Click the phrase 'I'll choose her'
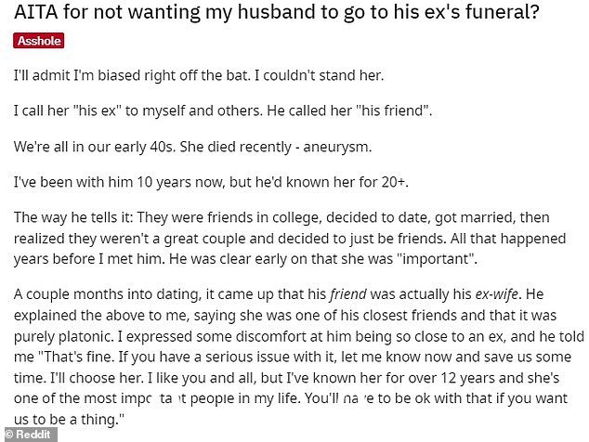This screenshot has height=442, width=589. pyautogui.click(x=97, y=378)
